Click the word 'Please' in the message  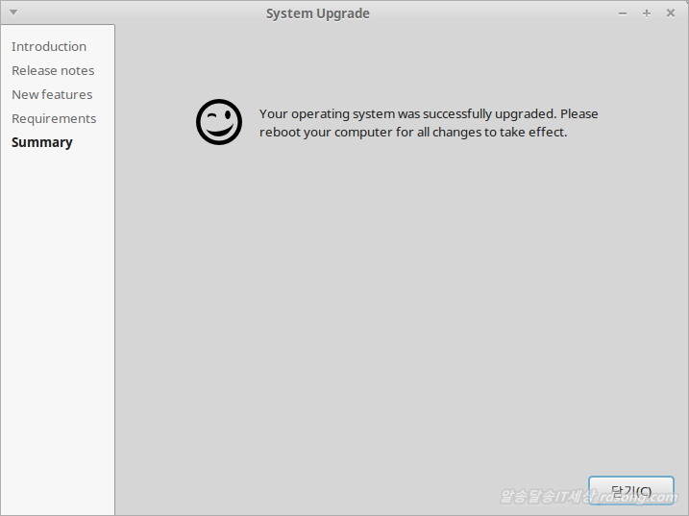coord(579,113)
